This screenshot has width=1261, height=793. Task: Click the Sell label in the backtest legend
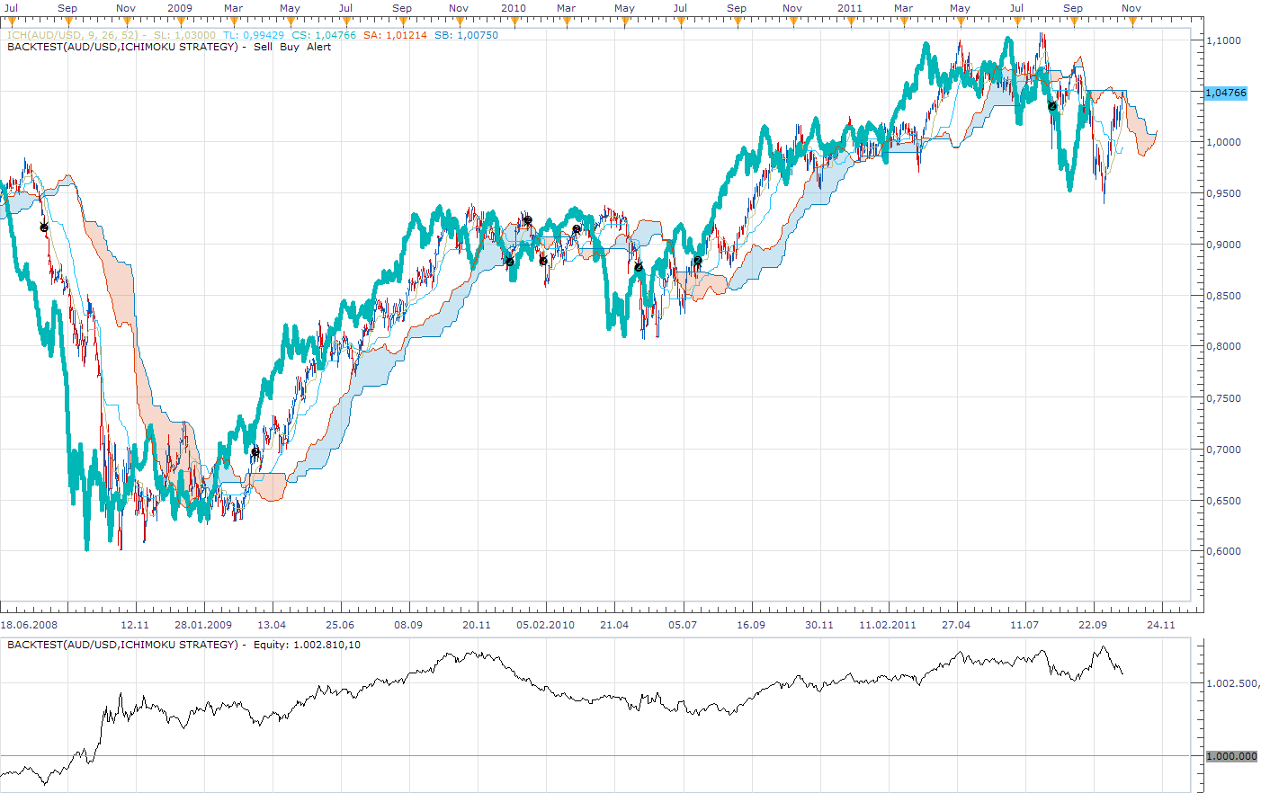(x=263, y=47)
